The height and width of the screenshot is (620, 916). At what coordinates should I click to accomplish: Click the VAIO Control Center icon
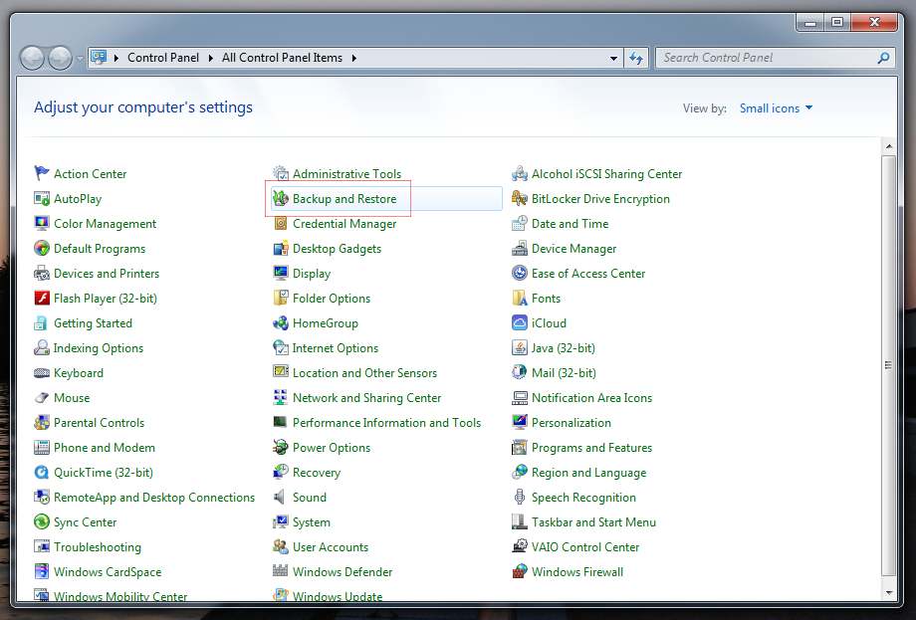click(520, 547)
